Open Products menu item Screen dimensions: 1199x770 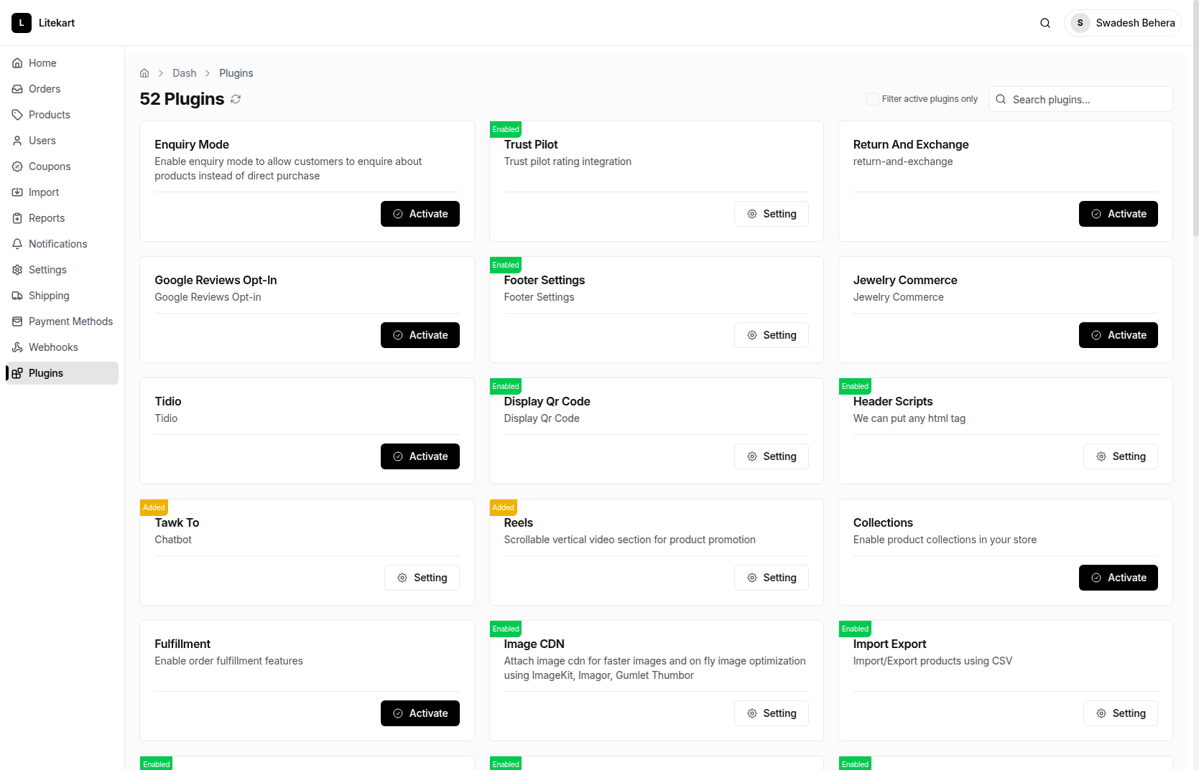tap(62, 115)
